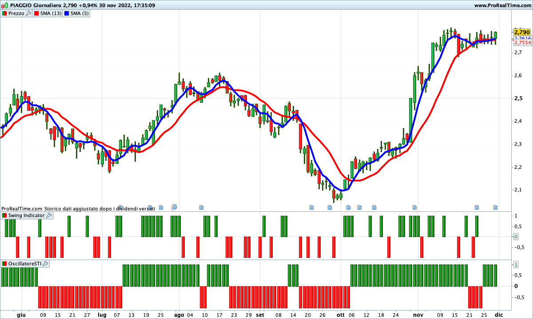Image resolution: width=533 pixels, height=319 pixels.
Task: Click the OscillatoreSTI flag icon
Action: click(x=4, y=264)
